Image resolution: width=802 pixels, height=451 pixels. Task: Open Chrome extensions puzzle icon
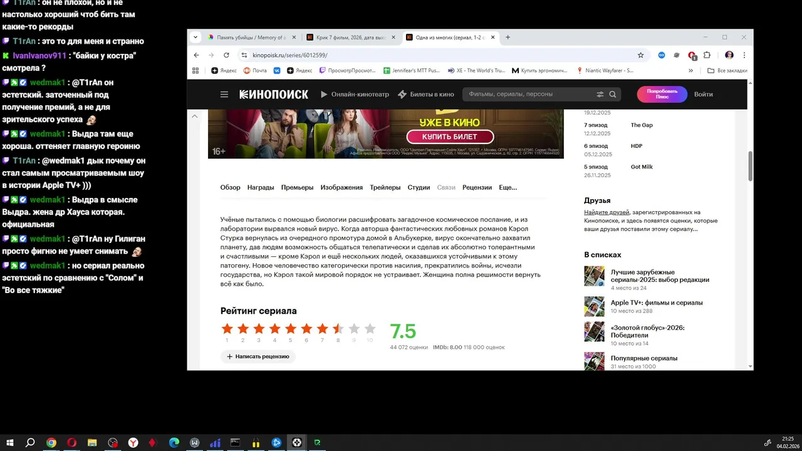(707, 55)
